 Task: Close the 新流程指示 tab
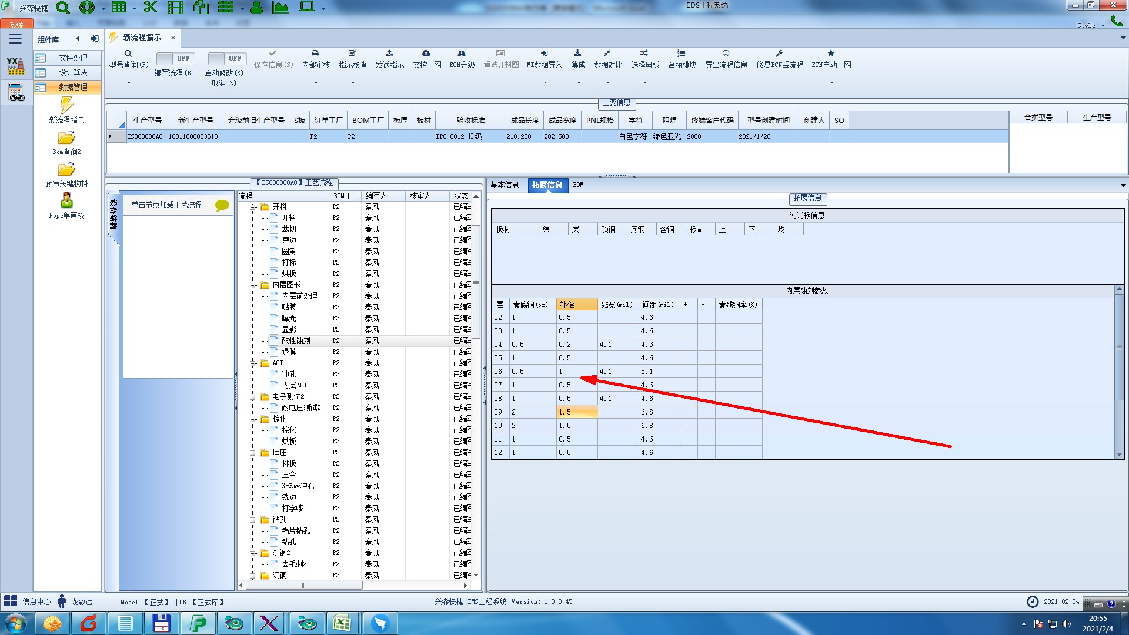point(173,38)
